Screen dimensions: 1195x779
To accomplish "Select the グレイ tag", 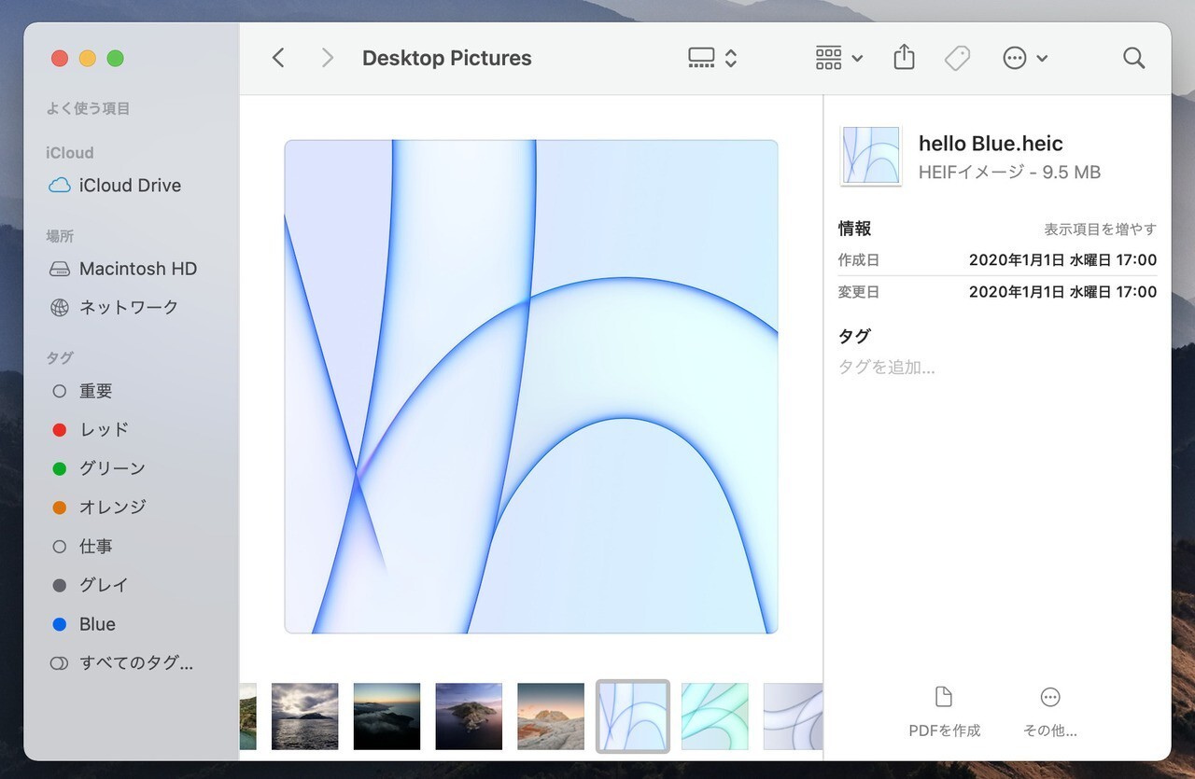I will point(91,586).
